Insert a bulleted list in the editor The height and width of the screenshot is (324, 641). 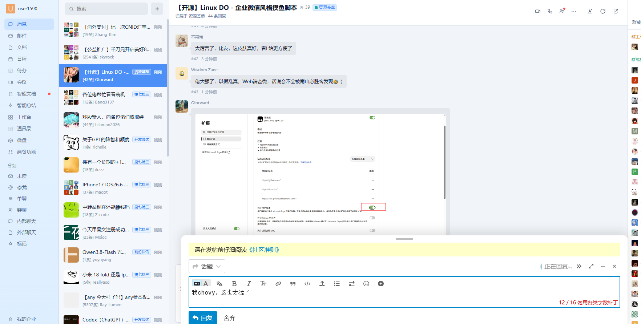(x=337, y=284)
